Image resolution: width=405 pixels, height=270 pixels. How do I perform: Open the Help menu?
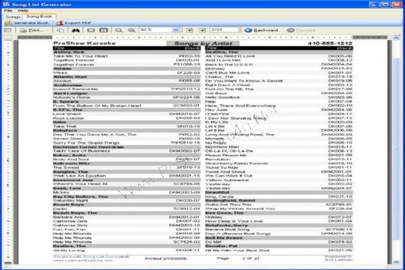point(23,10)
